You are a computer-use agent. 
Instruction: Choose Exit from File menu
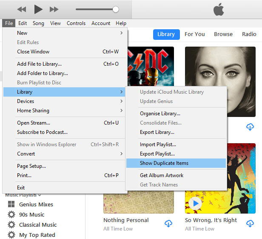tap(64, 188)
